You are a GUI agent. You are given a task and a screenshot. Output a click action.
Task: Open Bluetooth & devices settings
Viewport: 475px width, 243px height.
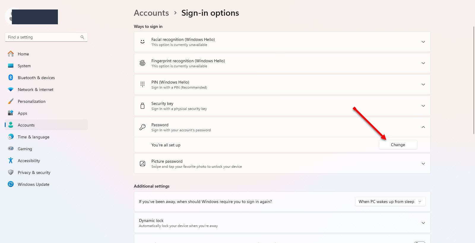[x=10, y=77]
